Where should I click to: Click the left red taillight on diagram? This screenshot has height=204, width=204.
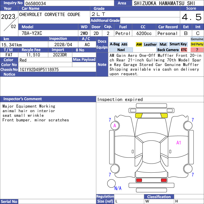click(139, 180)
